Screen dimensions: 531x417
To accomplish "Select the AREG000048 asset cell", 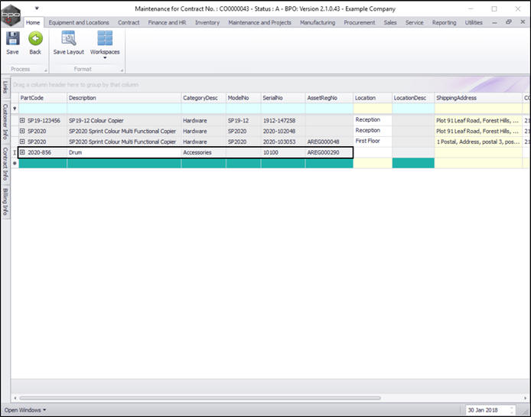I will (x=329, y=142).
